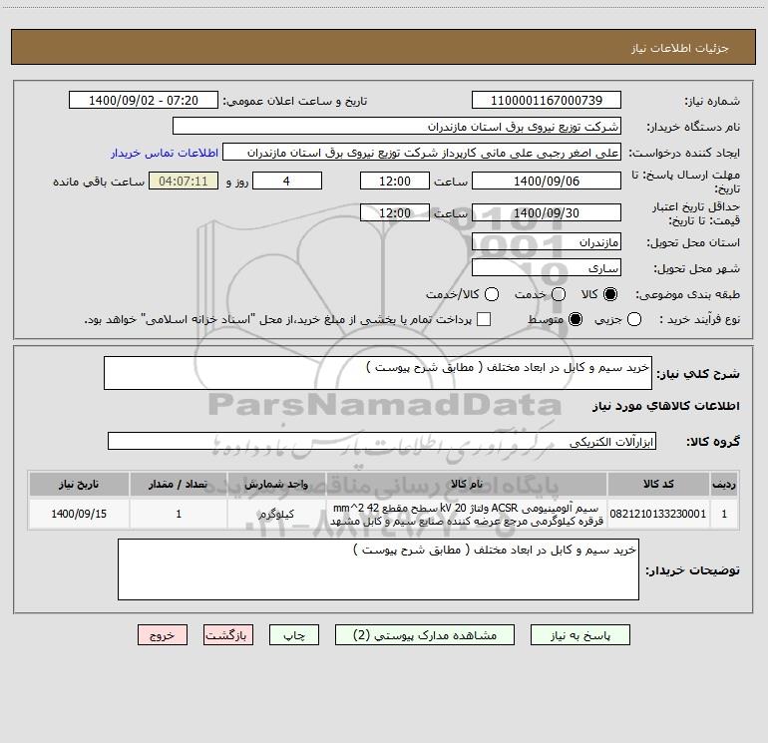Click the چاپ print button
This screenshot has width=768, height=743.
pyautogui.click(x=294, y=635)
